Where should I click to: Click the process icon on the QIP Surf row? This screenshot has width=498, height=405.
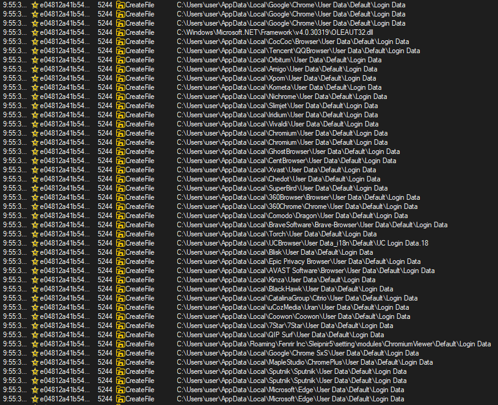(35, 335)
